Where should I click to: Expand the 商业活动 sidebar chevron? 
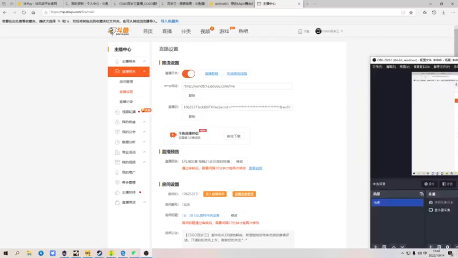[x=144, y=152]
